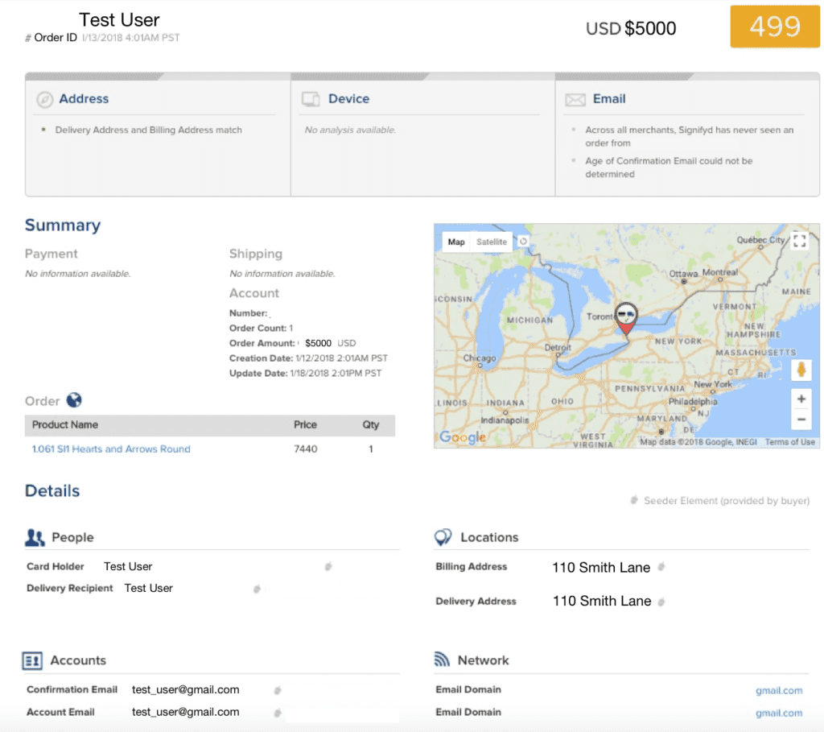The width and height of the screenshot is (824, 732).
Task: Click seeder icon in Card Holder row
Action: click(328, 566)
